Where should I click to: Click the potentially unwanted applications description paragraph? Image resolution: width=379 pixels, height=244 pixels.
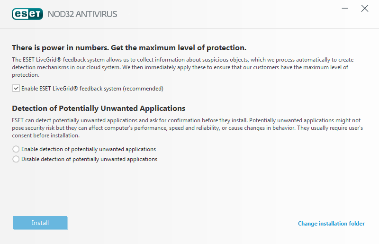187,128
